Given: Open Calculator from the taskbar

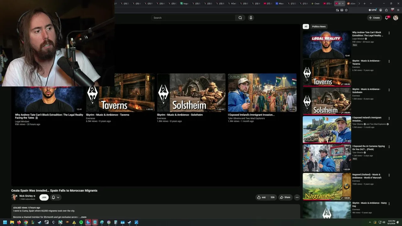Looking at the screenshot, I should 116,223.
